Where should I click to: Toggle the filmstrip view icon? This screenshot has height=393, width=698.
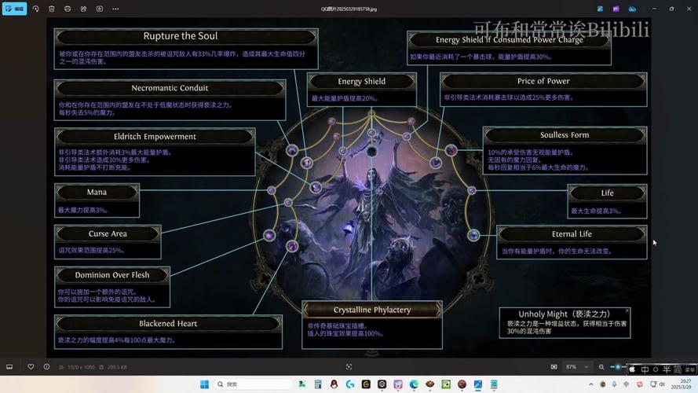tap(9, 366)
